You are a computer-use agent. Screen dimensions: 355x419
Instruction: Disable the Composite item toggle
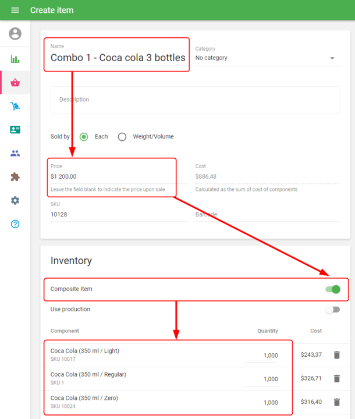pyautogui.click(x=332, y=289)
